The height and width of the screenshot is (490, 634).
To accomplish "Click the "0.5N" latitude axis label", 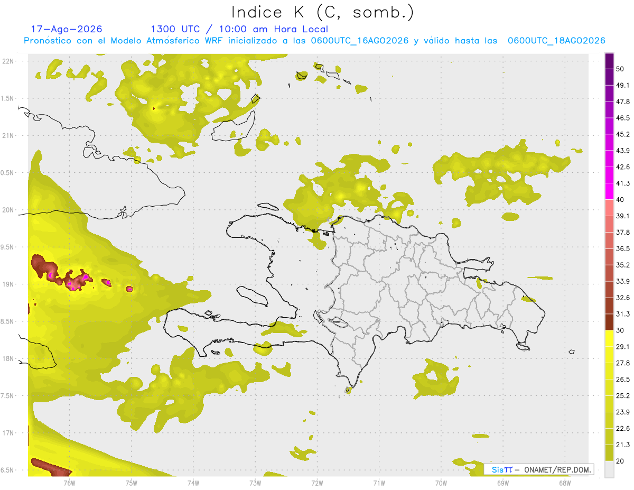I will click(x=8, y=173).
